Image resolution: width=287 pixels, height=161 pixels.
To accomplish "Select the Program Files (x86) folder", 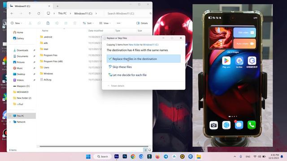I will point(52,61).
